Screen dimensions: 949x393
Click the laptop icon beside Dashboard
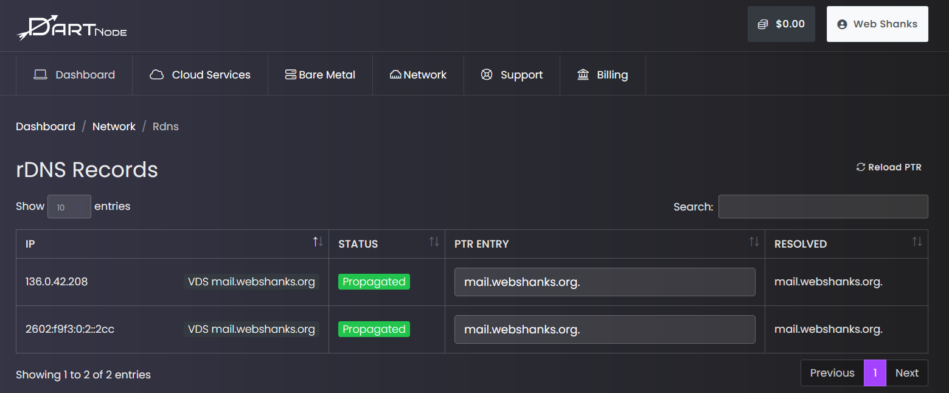coord(40,75)
